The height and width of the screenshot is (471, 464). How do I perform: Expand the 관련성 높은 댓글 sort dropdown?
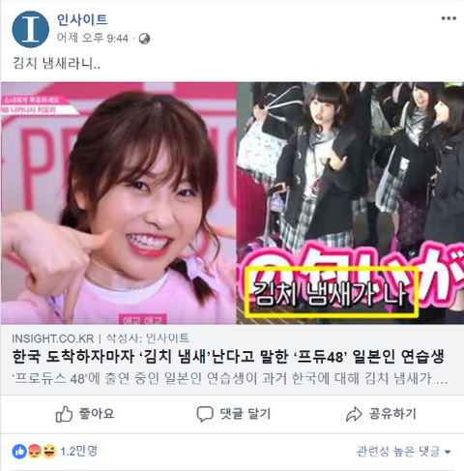(x=403, y=452)
